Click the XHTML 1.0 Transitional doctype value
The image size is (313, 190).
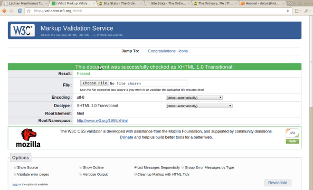[97, 106]
